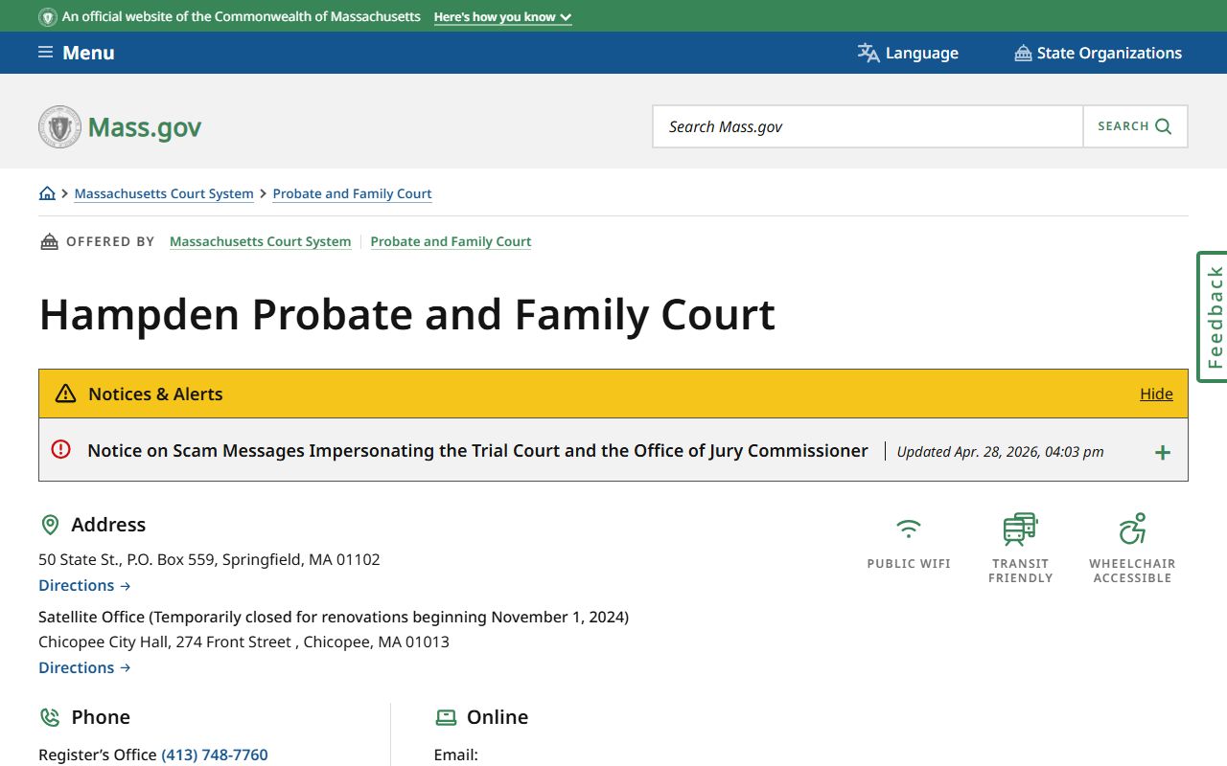Get Directions to 50 State St. address

click(x=84, y=585)
